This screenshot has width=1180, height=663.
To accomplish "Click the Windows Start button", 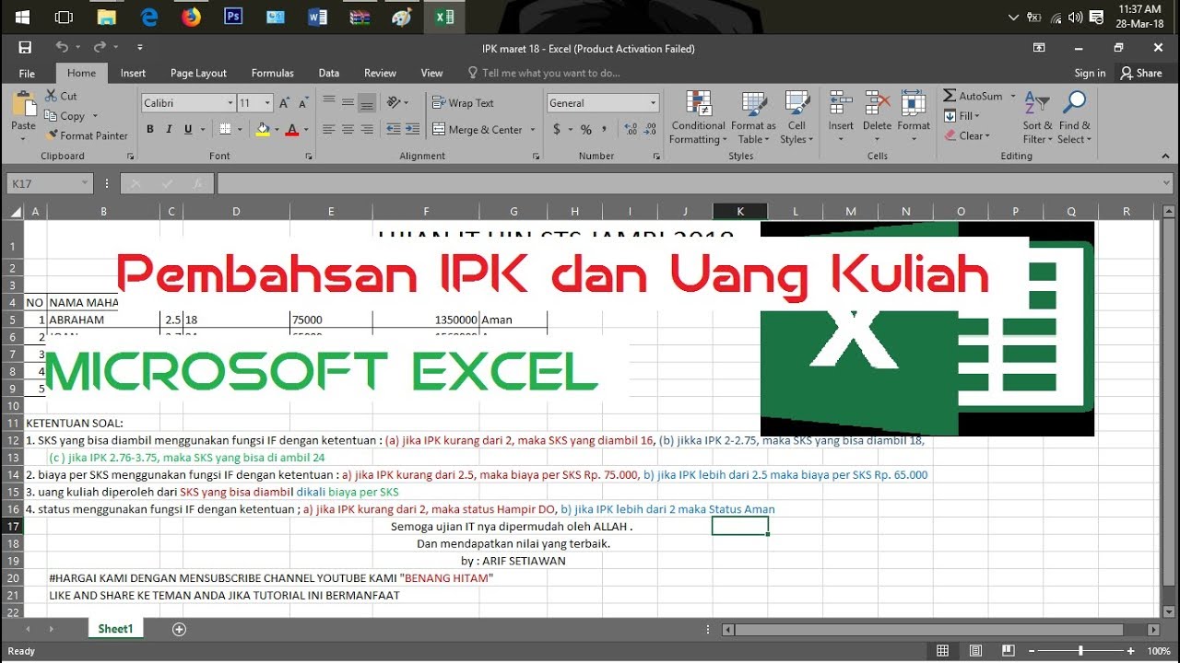I will (22, 16).
